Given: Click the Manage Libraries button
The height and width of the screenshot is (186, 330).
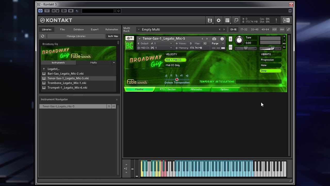Looking at the screenshot, I should tap(76, 36).
